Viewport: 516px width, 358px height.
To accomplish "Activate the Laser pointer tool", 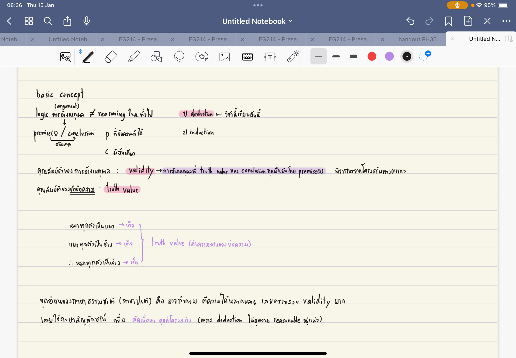I will pos(293,57).
